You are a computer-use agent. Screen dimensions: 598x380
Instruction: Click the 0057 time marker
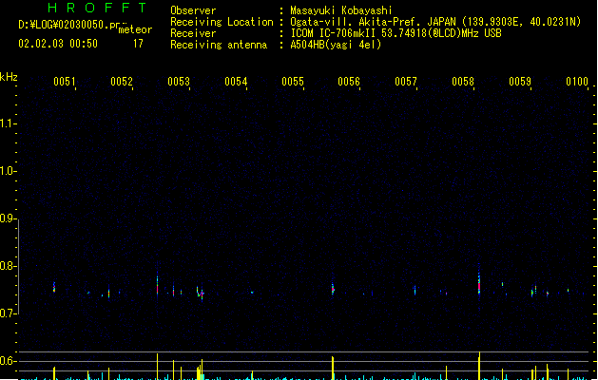406,82
